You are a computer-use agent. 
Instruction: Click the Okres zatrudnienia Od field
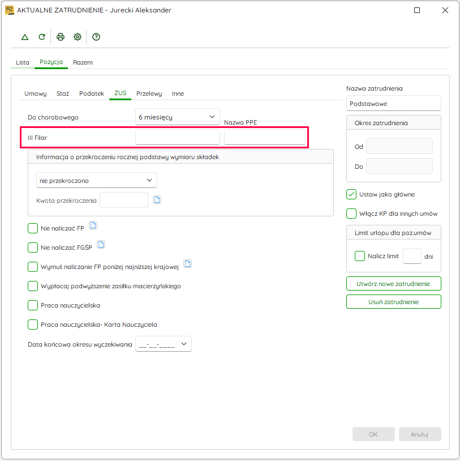click(399, 147)
